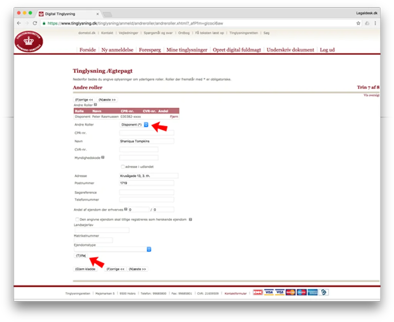Open Ny anmeldelse menu item
This screenshot has width=394, height=322.
click(117, 50)
